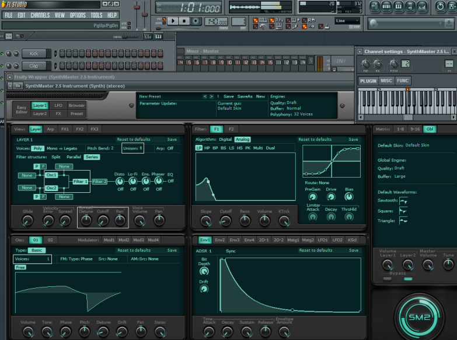The image size is (457, 340).
Task: Click the stop button in transport
Action: [184, 21]
